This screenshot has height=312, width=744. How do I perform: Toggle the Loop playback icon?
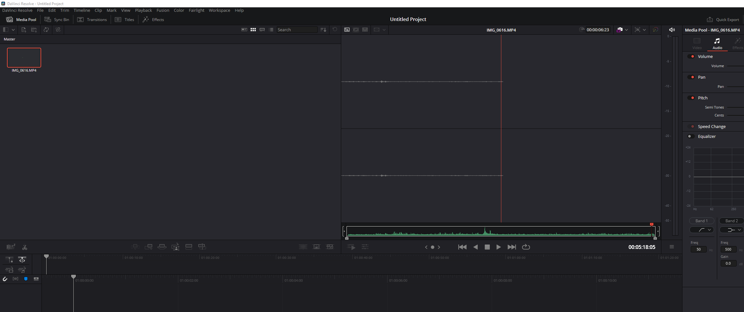tap(526, 247)
